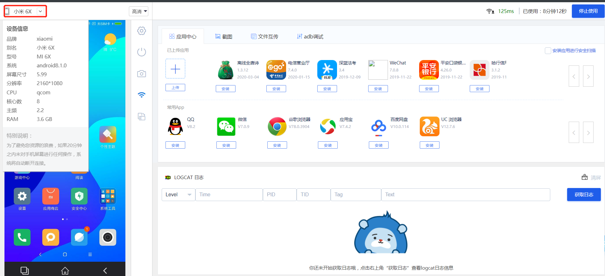The height and width of the screenshot is (276, 605).
Task: Select the 哈行信用 app icon
Action: (480, 70)
